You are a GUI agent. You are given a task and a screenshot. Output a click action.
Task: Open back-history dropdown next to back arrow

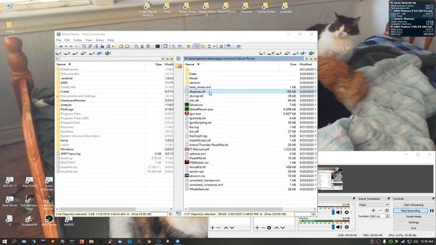click(x=66, y=46)
